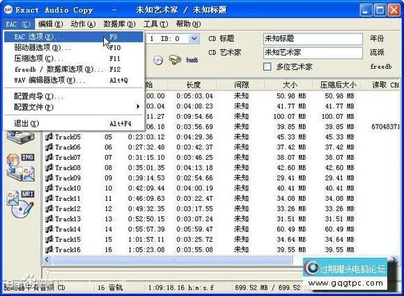Select the Track05 title text
Screen dimensions: 404x296
pos(68,137)
